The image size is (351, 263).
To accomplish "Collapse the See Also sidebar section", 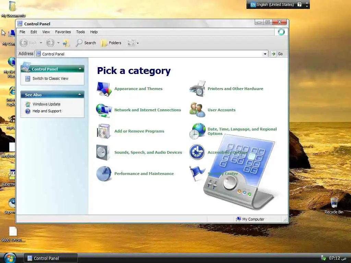I will click(80, 95).
